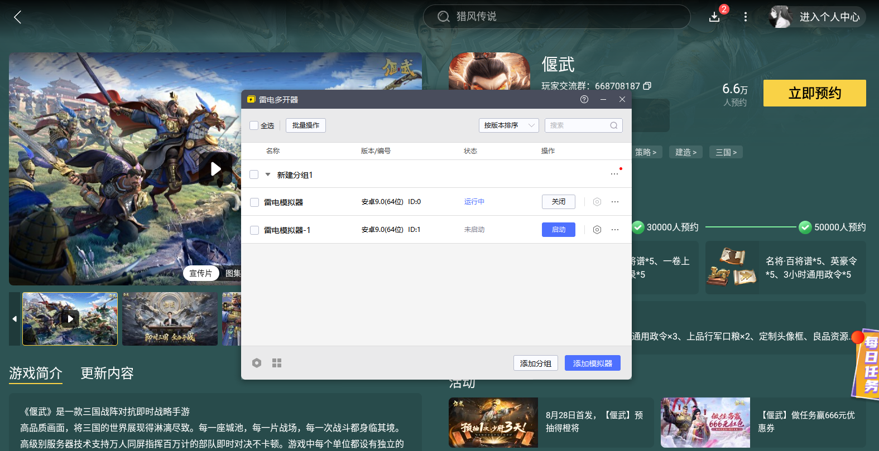The height and width of the screenshot is (451, 879).
Task: Select the second gallery thumbnail
Action: pyautogui.click(x=170, y=319)
